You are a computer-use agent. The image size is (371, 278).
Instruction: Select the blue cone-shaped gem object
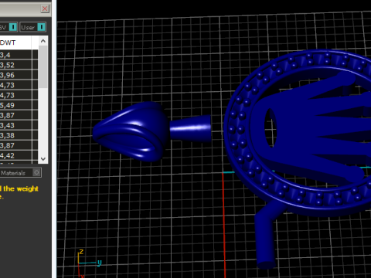[131, 131]
